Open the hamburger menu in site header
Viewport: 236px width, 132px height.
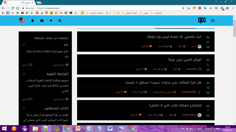click(213, 21)
